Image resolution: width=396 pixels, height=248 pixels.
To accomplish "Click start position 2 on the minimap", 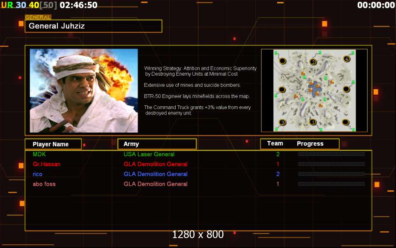I will pyautogui.click(x=313, y=62).
